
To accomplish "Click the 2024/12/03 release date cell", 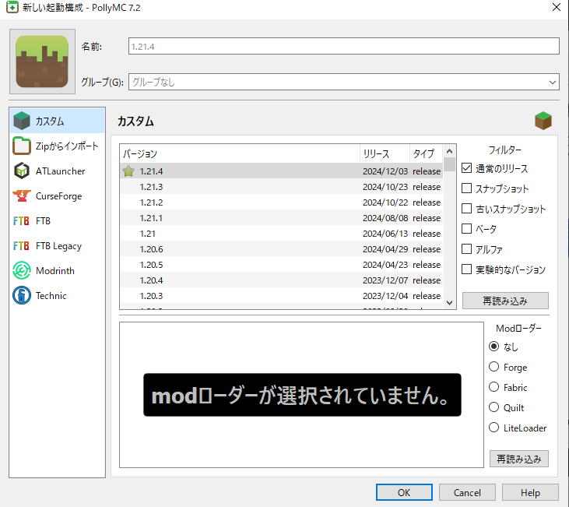I will (385, 171).
